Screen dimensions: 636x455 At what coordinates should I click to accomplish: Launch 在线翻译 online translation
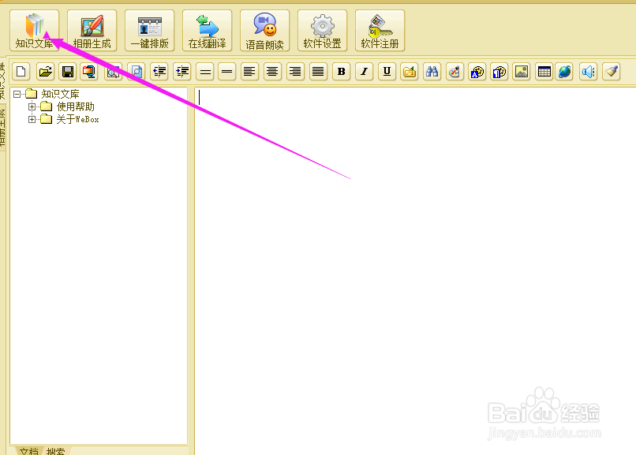click(x=208, y=31)
